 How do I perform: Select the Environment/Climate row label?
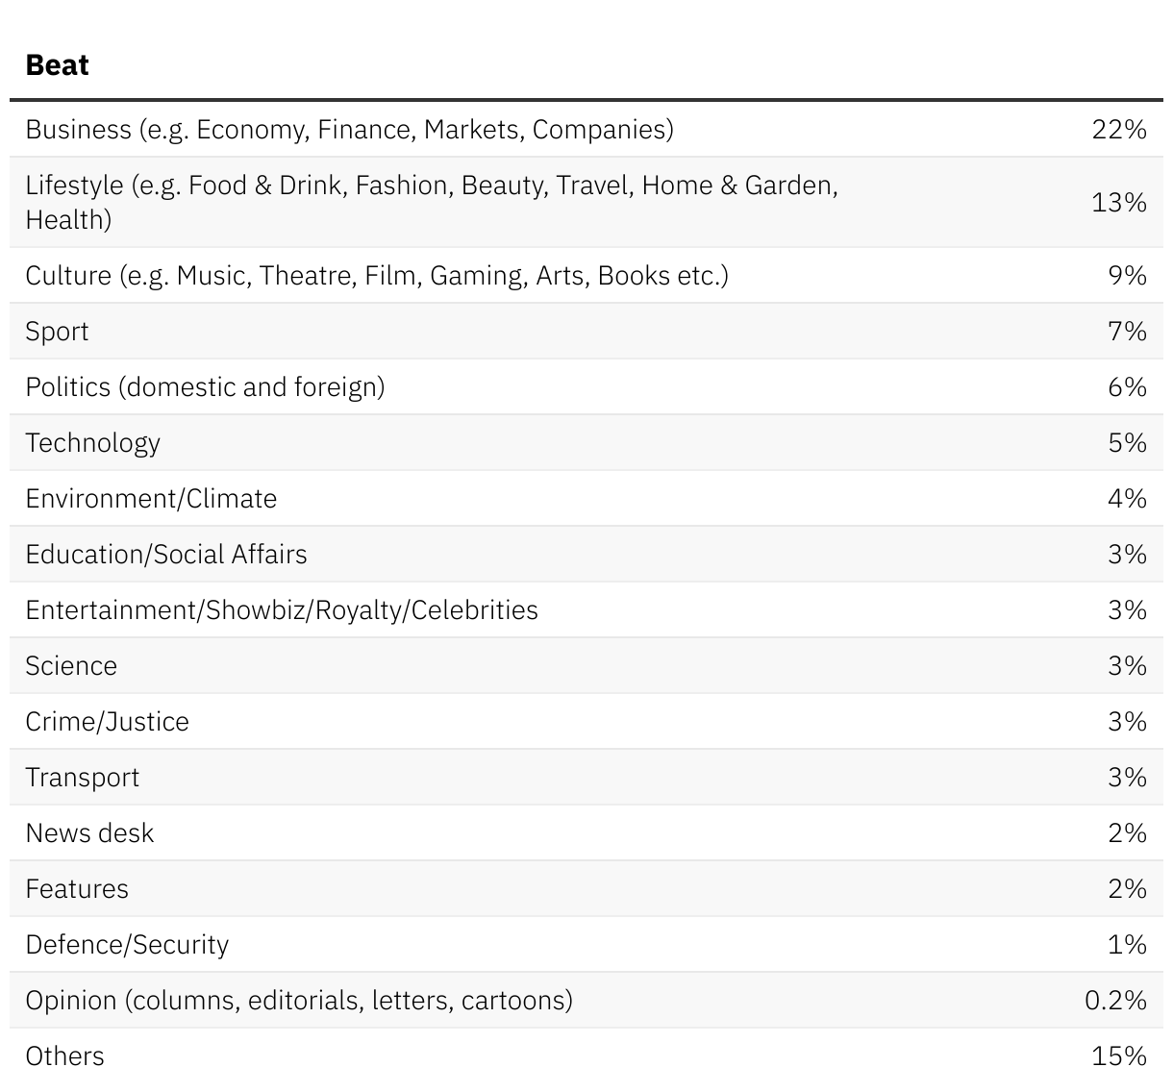pos(151,499)
